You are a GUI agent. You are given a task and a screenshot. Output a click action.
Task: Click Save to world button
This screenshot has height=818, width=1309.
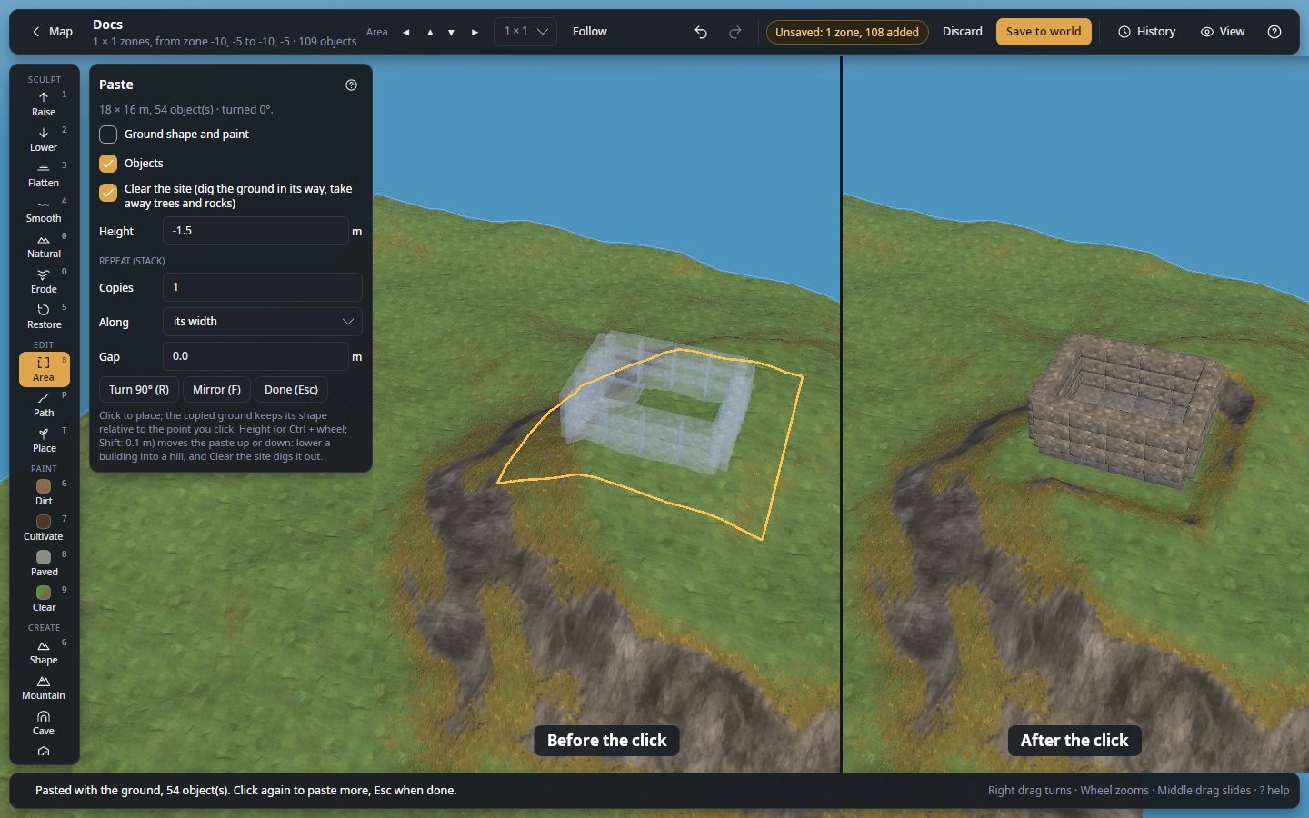point(1044,32)
